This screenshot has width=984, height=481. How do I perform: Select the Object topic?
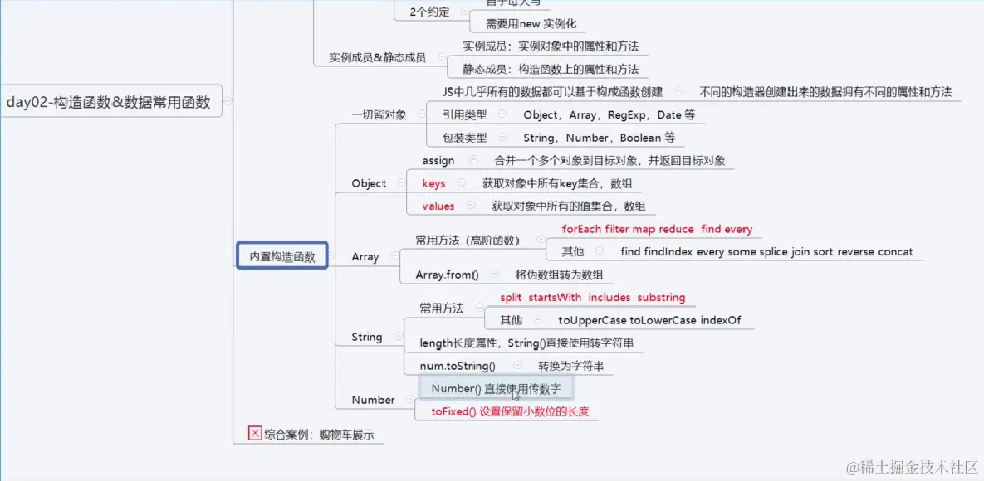369,183
